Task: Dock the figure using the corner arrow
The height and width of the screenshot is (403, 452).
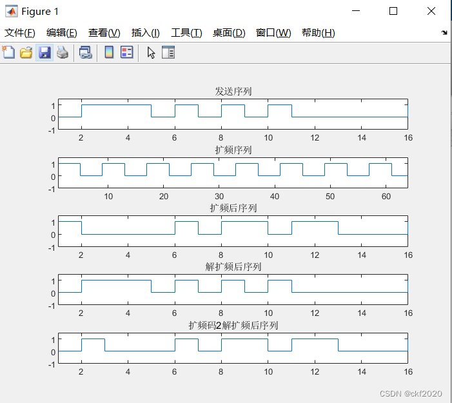Action: pyautogui.click(x=444, y=33)
